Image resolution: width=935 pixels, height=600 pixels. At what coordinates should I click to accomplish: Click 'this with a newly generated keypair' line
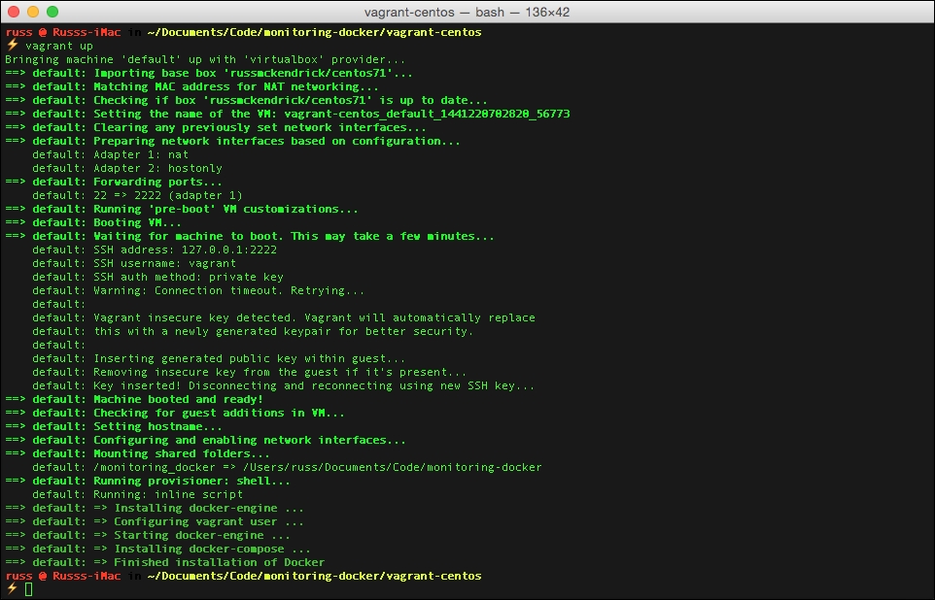[253, 332]
